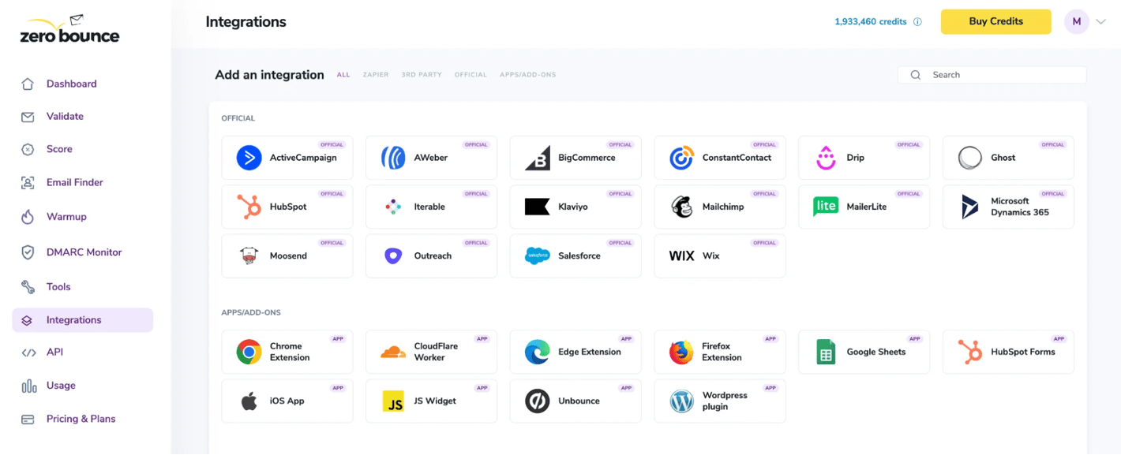Screen dimensions: 1121x455
Task: Open the account avatar dropdown
Action: pyautogui.click(x=1076, y=21)
